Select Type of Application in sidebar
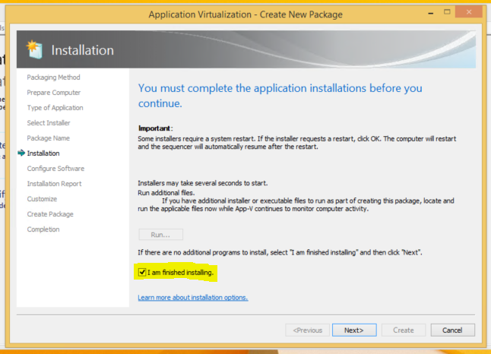The width and height of the screenshot is (491, 354). (55, 108)
